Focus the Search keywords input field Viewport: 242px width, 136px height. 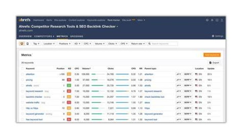[x=162, y=44]
